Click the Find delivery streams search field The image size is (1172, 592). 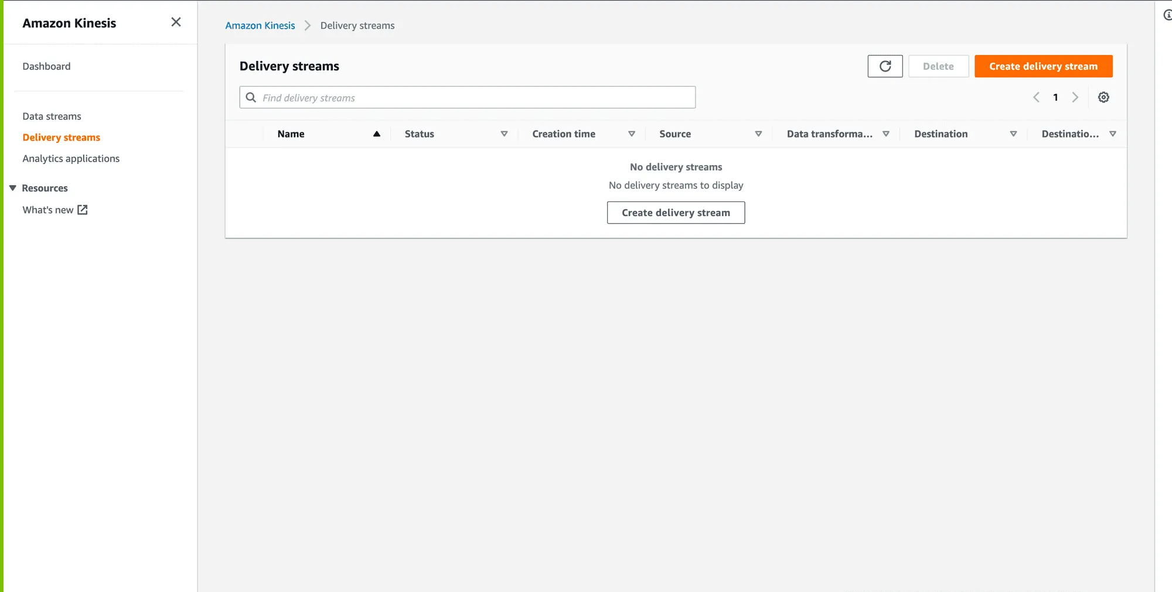(x=467, y=97)
